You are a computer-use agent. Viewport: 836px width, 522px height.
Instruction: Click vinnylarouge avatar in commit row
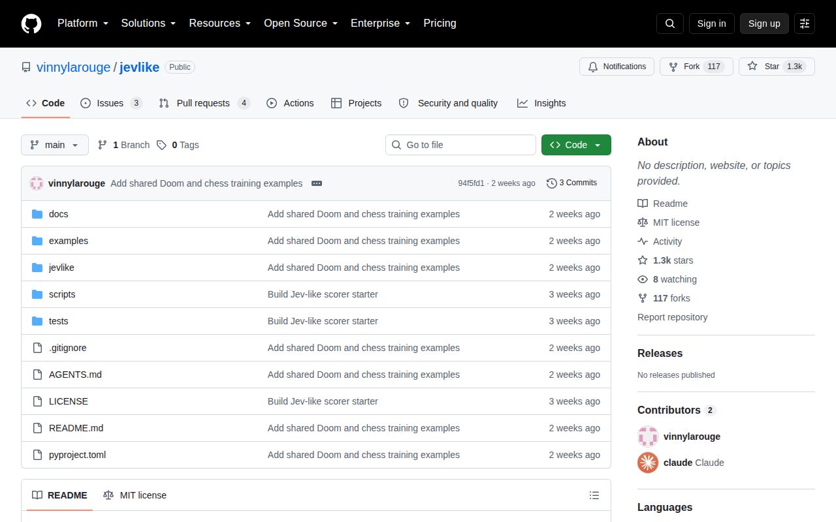(37, 183)
